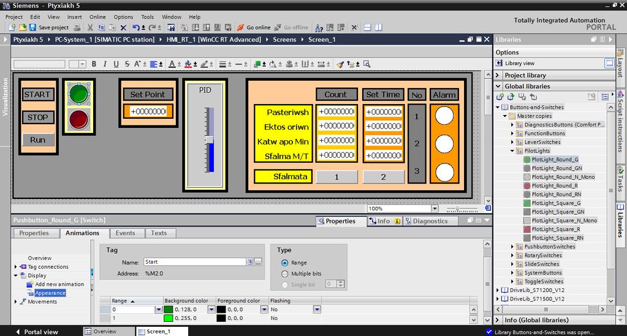Click Open global library icon

[511, 97]
